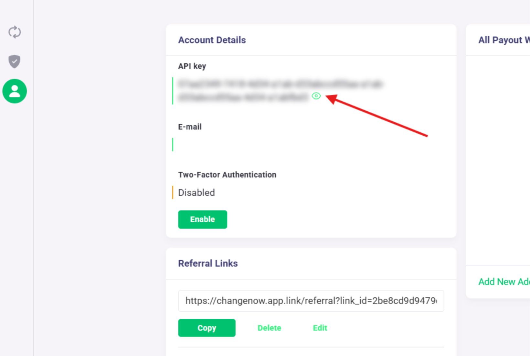Click inside the changenow referral URL field
The height and width of the screenshot is (356, 530).
[x=311, y=301]
